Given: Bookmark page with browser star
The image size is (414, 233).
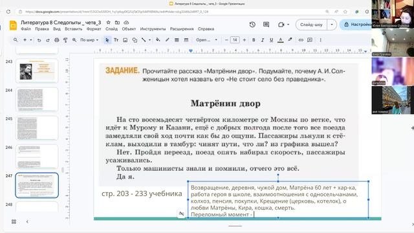Looking at the screenshot, I should (x=345, y=12).
